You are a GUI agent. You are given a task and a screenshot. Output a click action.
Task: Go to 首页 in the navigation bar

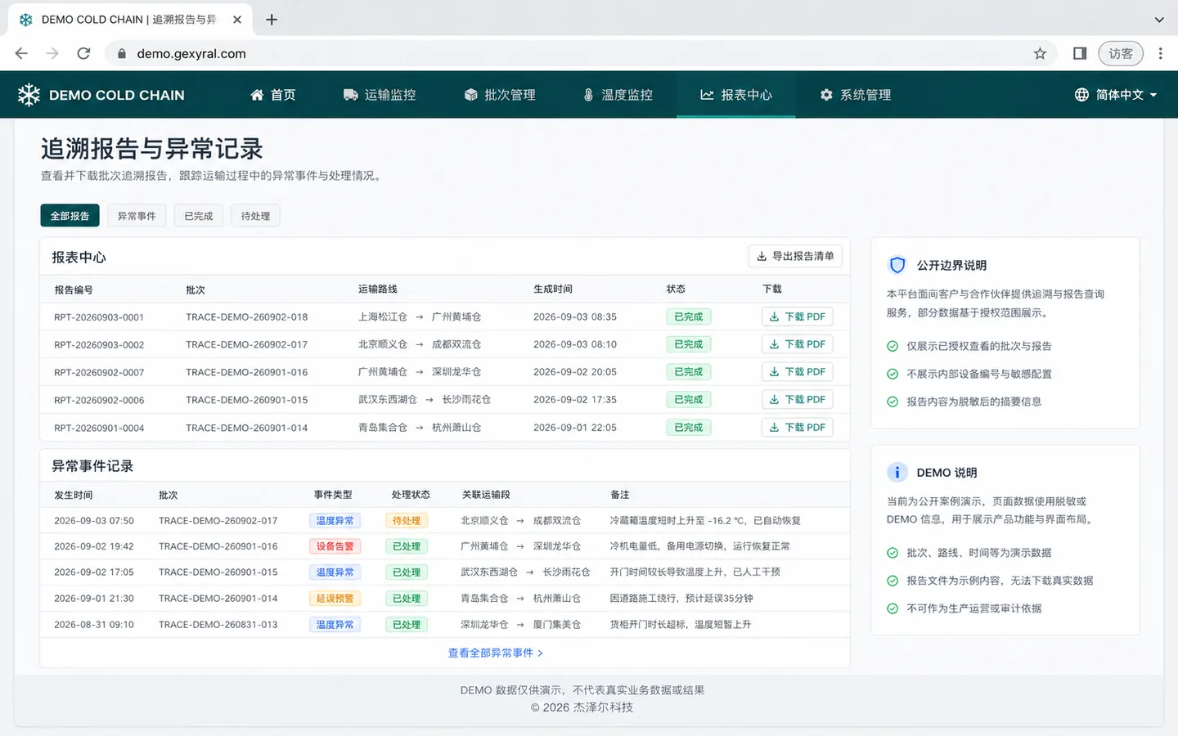[x=273, y=95]
